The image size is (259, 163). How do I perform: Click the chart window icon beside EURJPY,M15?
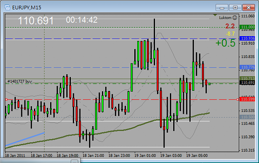click(7, 7)
